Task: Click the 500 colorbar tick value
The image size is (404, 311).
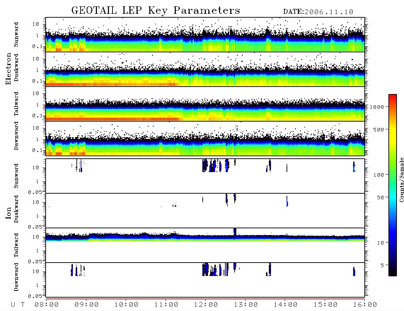Action: click(379, 130)
